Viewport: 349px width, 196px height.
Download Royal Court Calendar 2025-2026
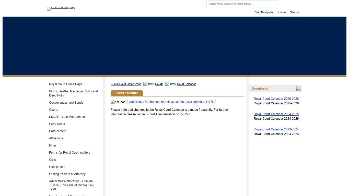[276, 99]
